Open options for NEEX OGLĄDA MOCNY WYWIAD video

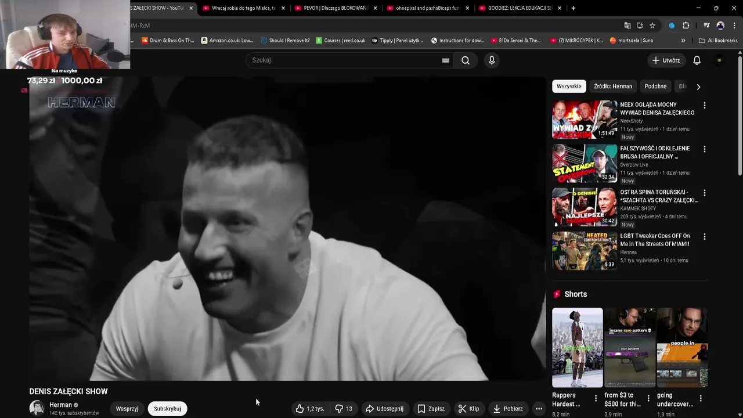coord(705,106)
